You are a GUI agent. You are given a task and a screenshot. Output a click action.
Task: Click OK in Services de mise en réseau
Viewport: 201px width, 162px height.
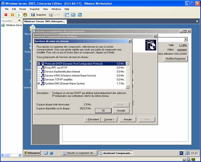tap(103, 111)
